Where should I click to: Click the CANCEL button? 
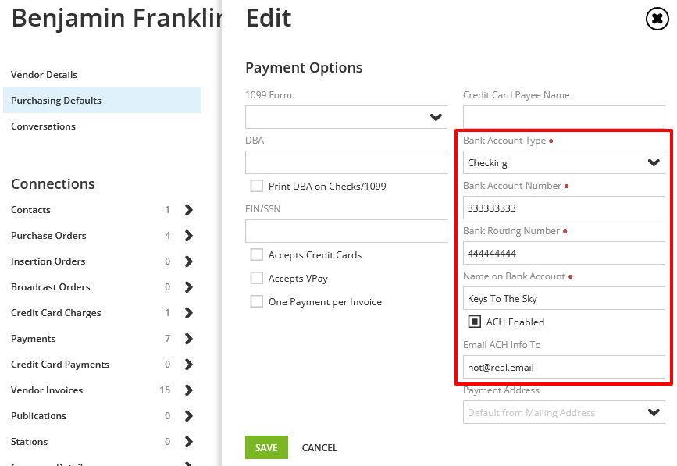[x=319, y=448]
